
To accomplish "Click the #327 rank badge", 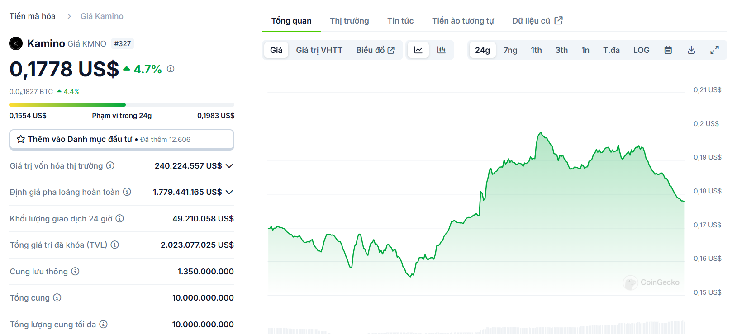I will pos(123,43).
